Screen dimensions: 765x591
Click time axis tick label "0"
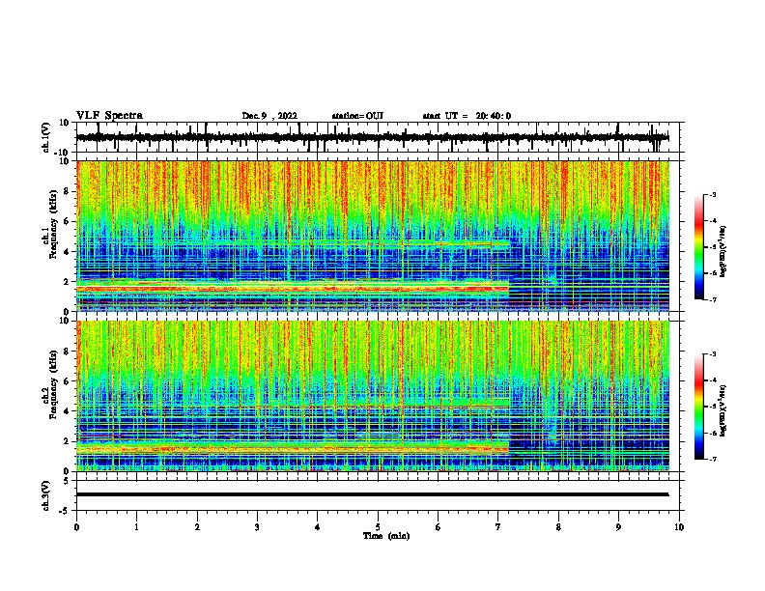(x=76, y=527)
